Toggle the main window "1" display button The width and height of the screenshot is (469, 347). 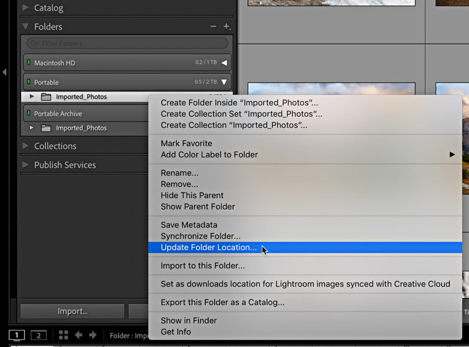tap(17, 335)
